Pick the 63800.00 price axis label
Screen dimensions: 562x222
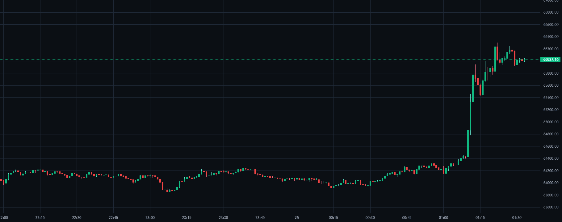point(551,195)
